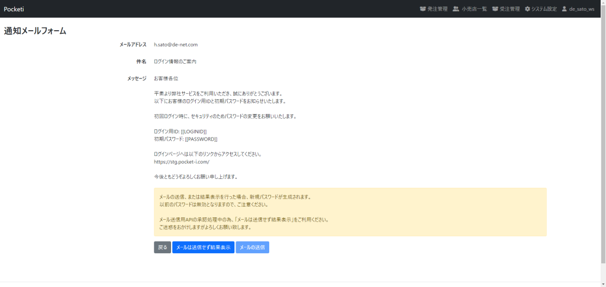Screen dimensions: 606x287
Task: Select the h.sato@de-net.com email address
Action: click(176, 45)
